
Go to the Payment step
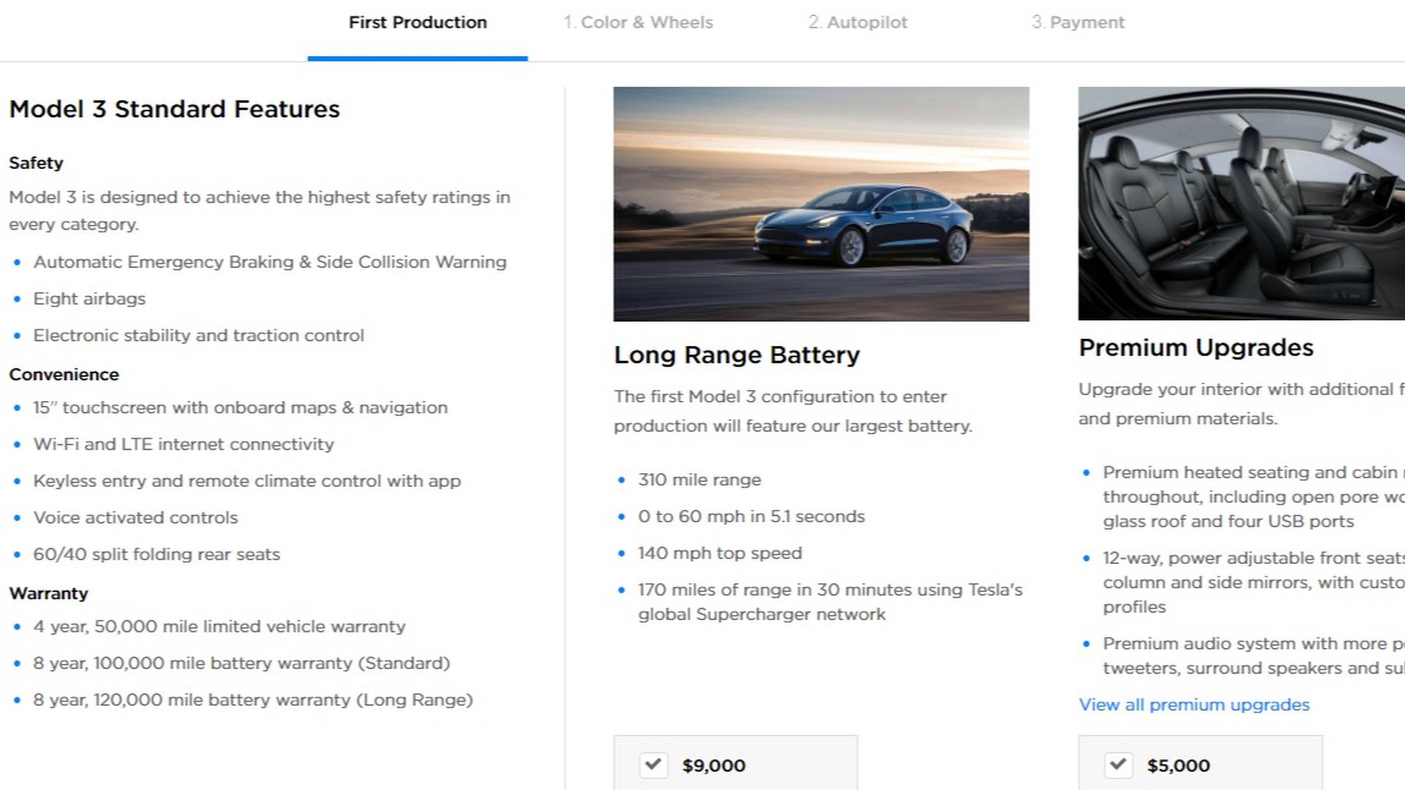(x=1078, y=22)
